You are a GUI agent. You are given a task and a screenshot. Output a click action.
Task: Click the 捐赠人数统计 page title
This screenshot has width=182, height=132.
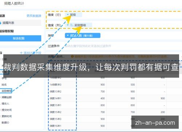coord(14,3)
